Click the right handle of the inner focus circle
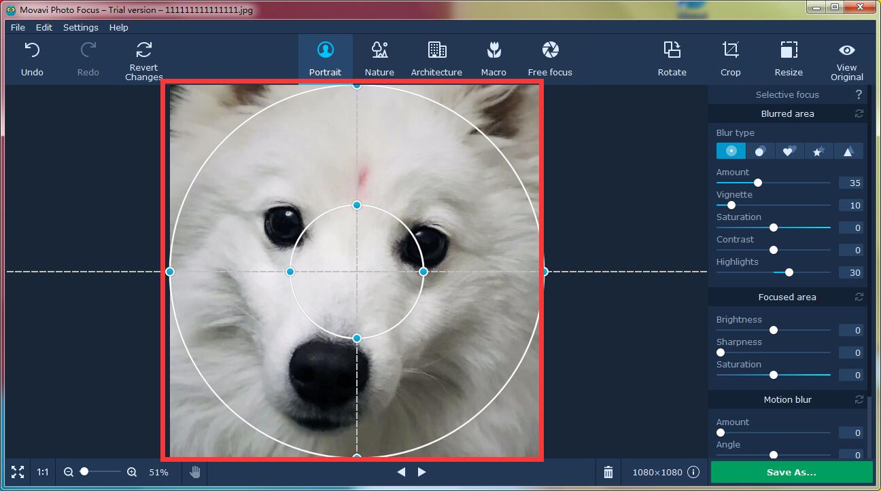This screenshot has height=491, width=881. pos(424,272)
